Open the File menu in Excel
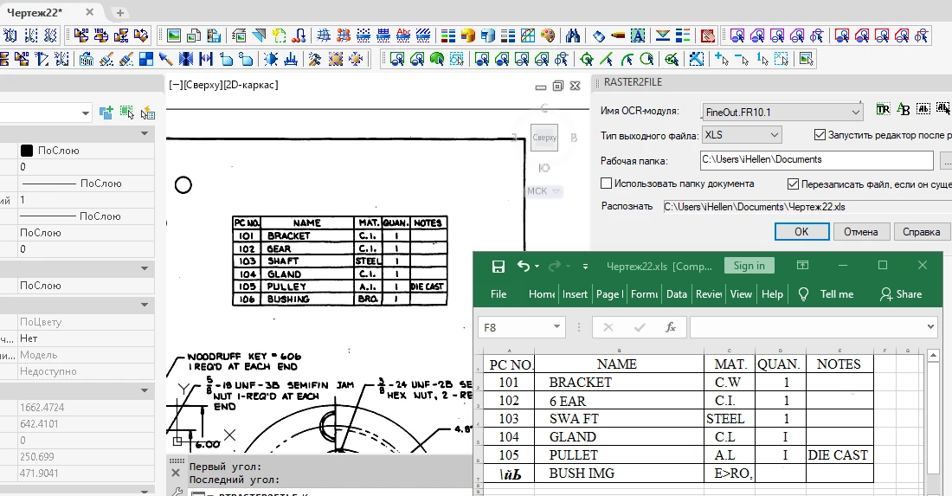This screenshot has height=496, width=952. [499, 294]
